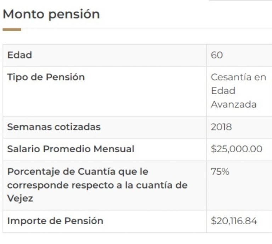Image resolution: width=272 pixels, height=244 pixels.
Task: Select the "Salario Promedio Mensual" label
Action: tap(71, 149)
